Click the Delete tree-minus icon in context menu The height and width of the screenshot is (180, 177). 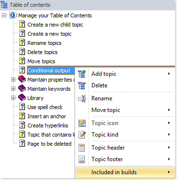pos(82,85)
